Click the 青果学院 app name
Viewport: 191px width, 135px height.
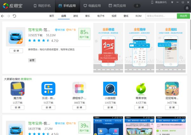coord(141,98)
